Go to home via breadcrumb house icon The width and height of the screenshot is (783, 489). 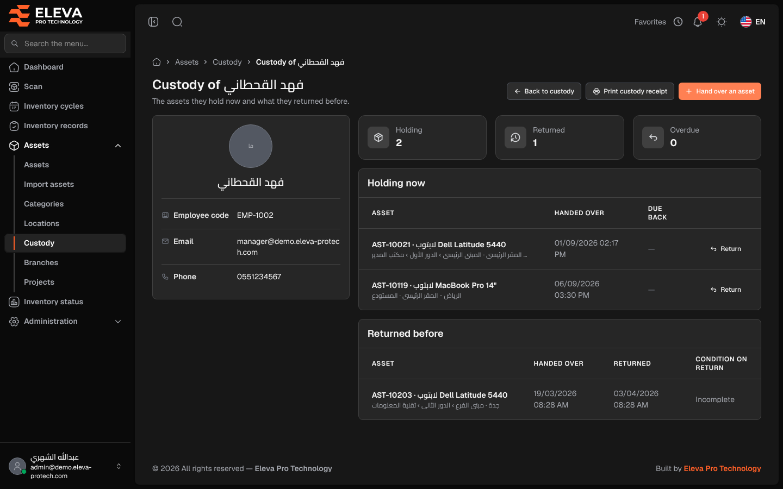[157, 62]
